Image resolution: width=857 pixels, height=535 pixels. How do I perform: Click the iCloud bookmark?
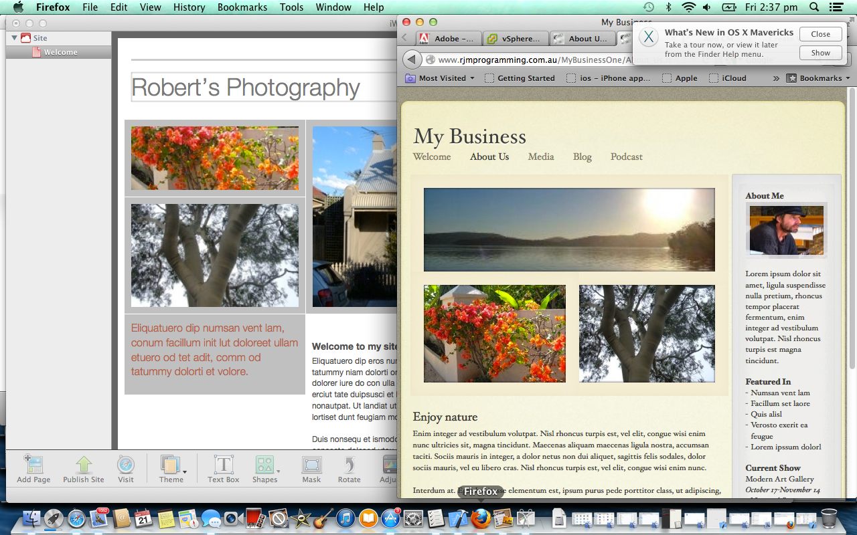pos(727,78)
